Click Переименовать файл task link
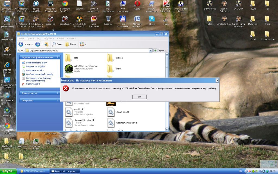The image size is (278, 174). point(37,63)
